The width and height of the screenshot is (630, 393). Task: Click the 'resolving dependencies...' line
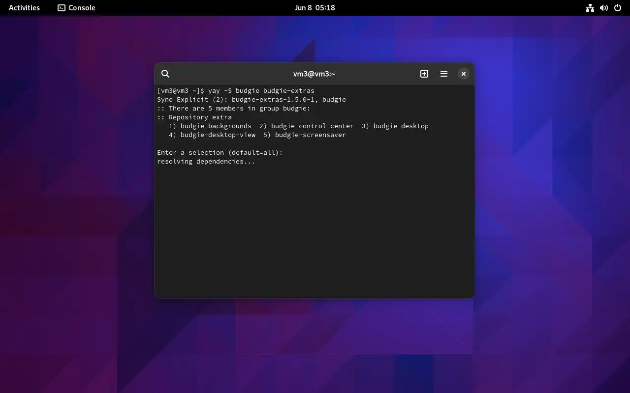tap(206, 161)
